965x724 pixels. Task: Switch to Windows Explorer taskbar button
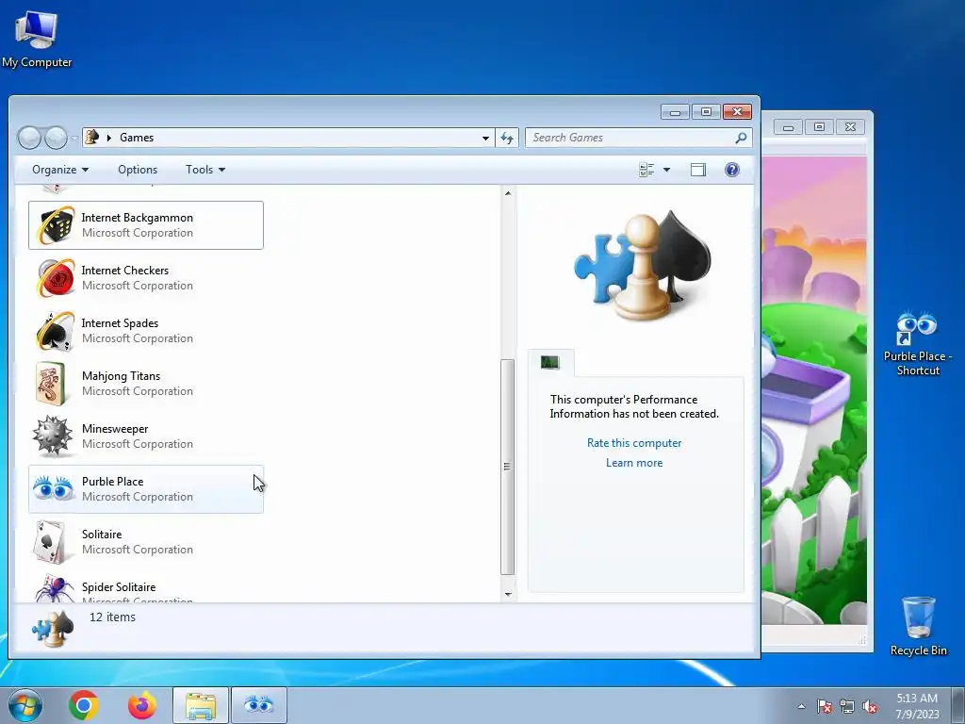click(x=200, y=705)
